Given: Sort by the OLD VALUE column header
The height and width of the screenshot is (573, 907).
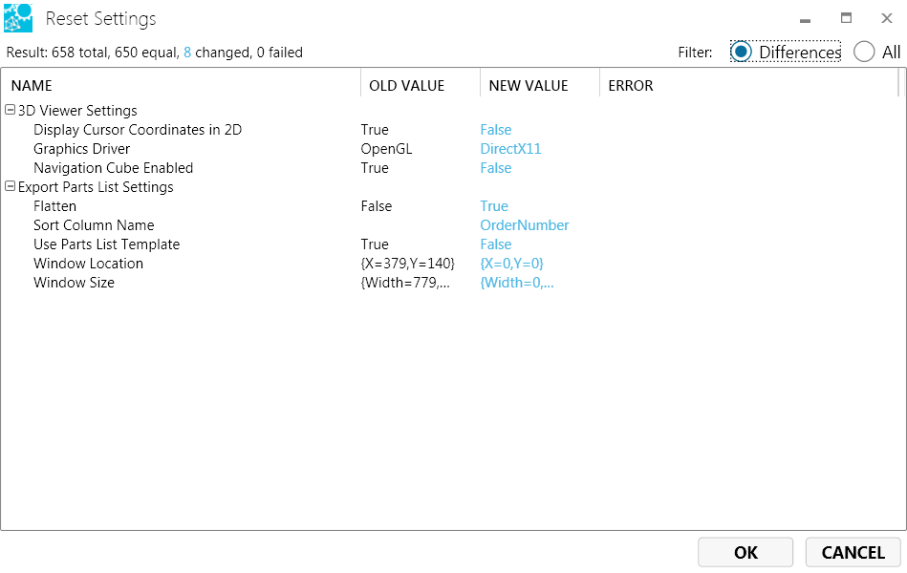Looking at the screenshot, I should coord(406,85).
